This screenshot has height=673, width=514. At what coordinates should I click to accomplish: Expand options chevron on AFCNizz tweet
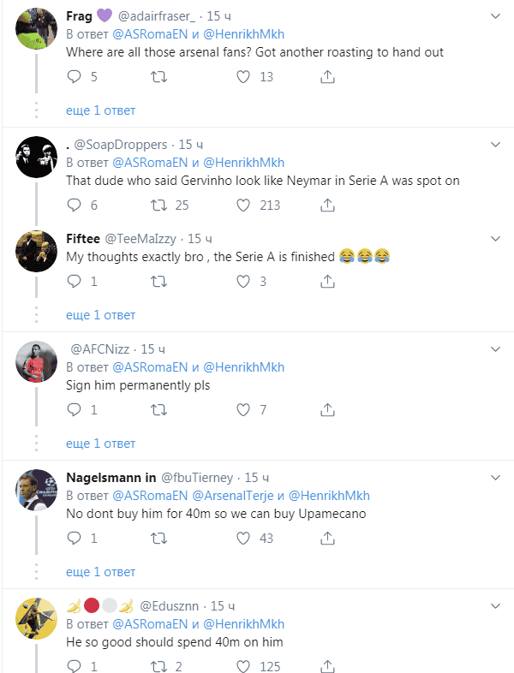point(495,348)
